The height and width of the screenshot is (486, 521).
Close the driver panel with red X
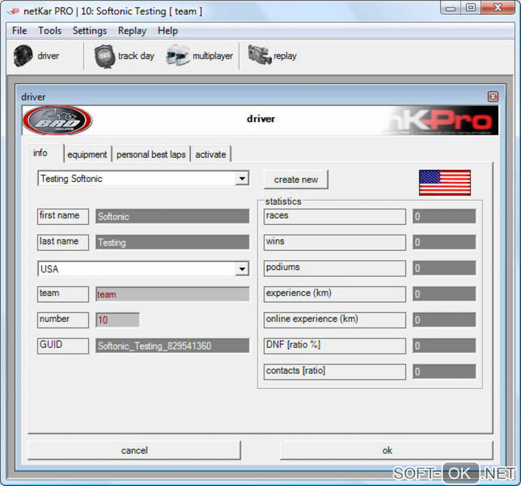[x=493, y=96]
